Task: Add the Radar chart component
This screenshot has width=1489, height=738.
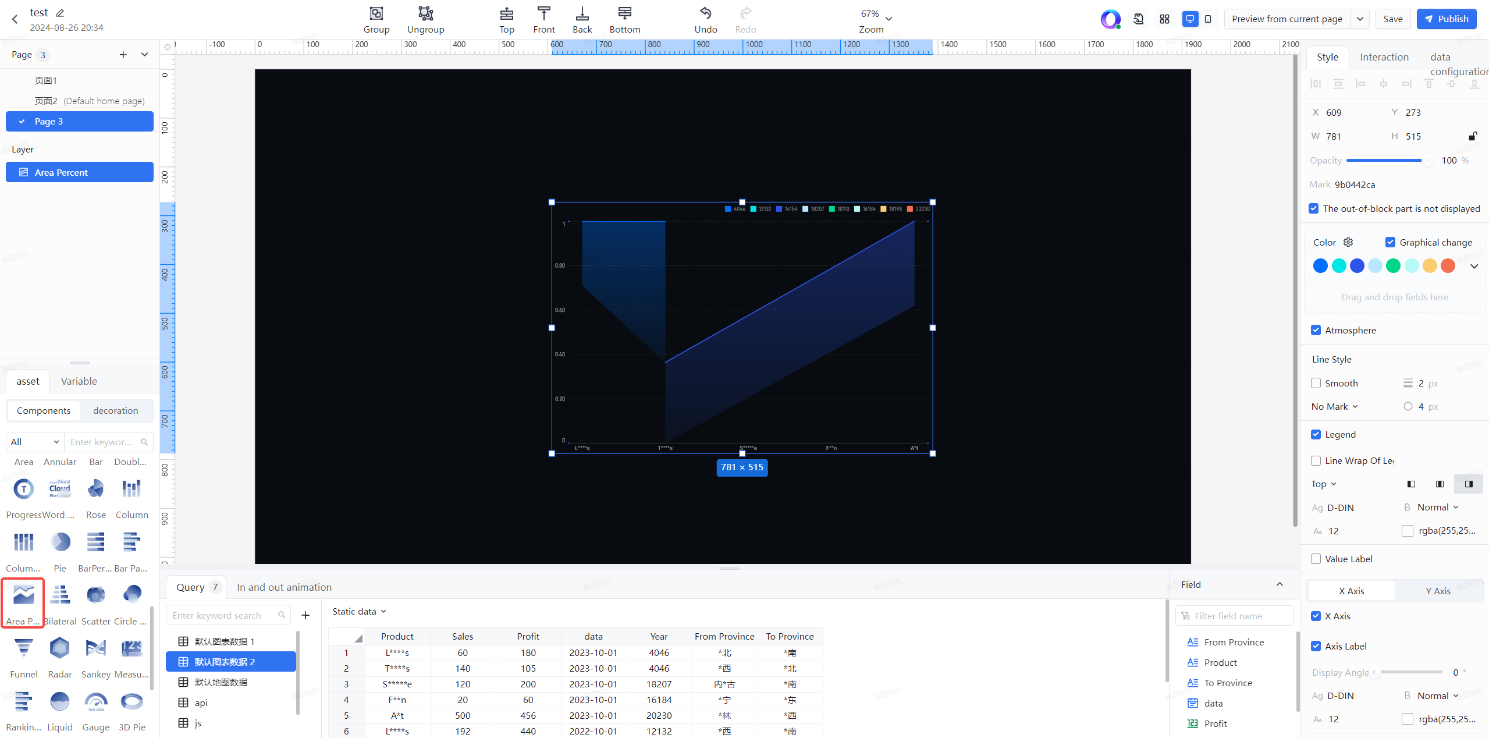Action: coord(60,648)
